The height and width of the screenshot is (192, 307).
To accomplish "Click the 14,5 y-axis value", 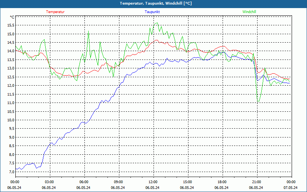I will tap(11, 43).
